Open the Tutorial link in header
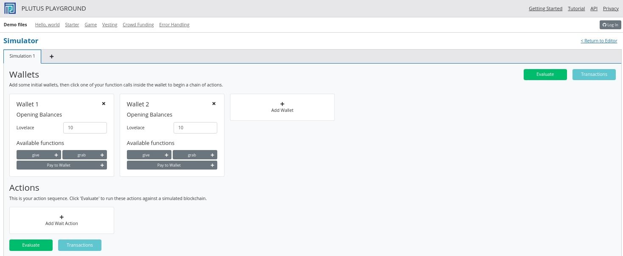The image size is (623, 256). [x=576, y=8]
